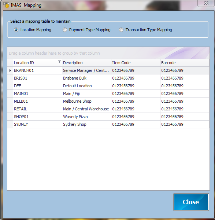Click the resize grip in window corner
Image resolution: width=215 pixels, height=220 pixels.
click(x=212, y=216)
